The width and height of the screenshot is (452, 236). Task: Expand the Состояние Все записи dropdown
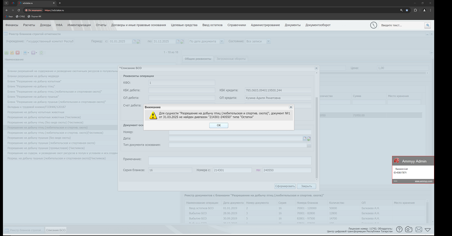click(x=269, y=41)
